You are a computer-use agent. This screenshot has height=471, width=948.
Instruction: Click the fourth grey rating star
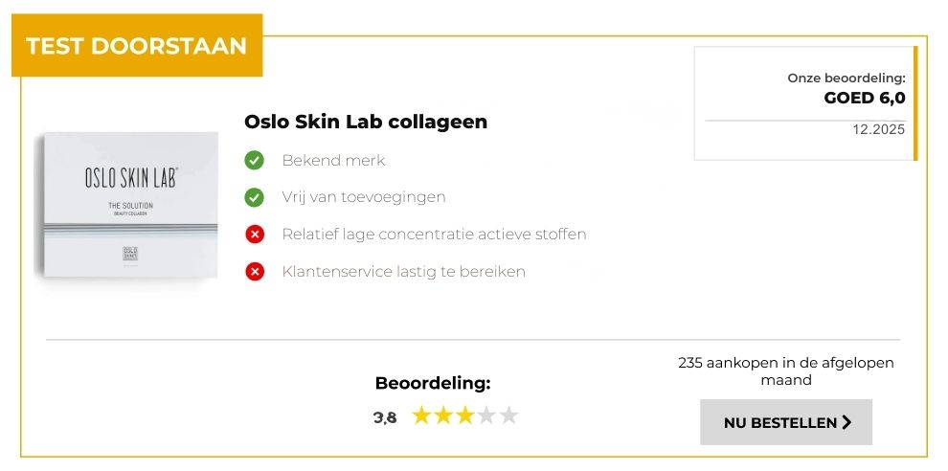(x=486, y=415)
